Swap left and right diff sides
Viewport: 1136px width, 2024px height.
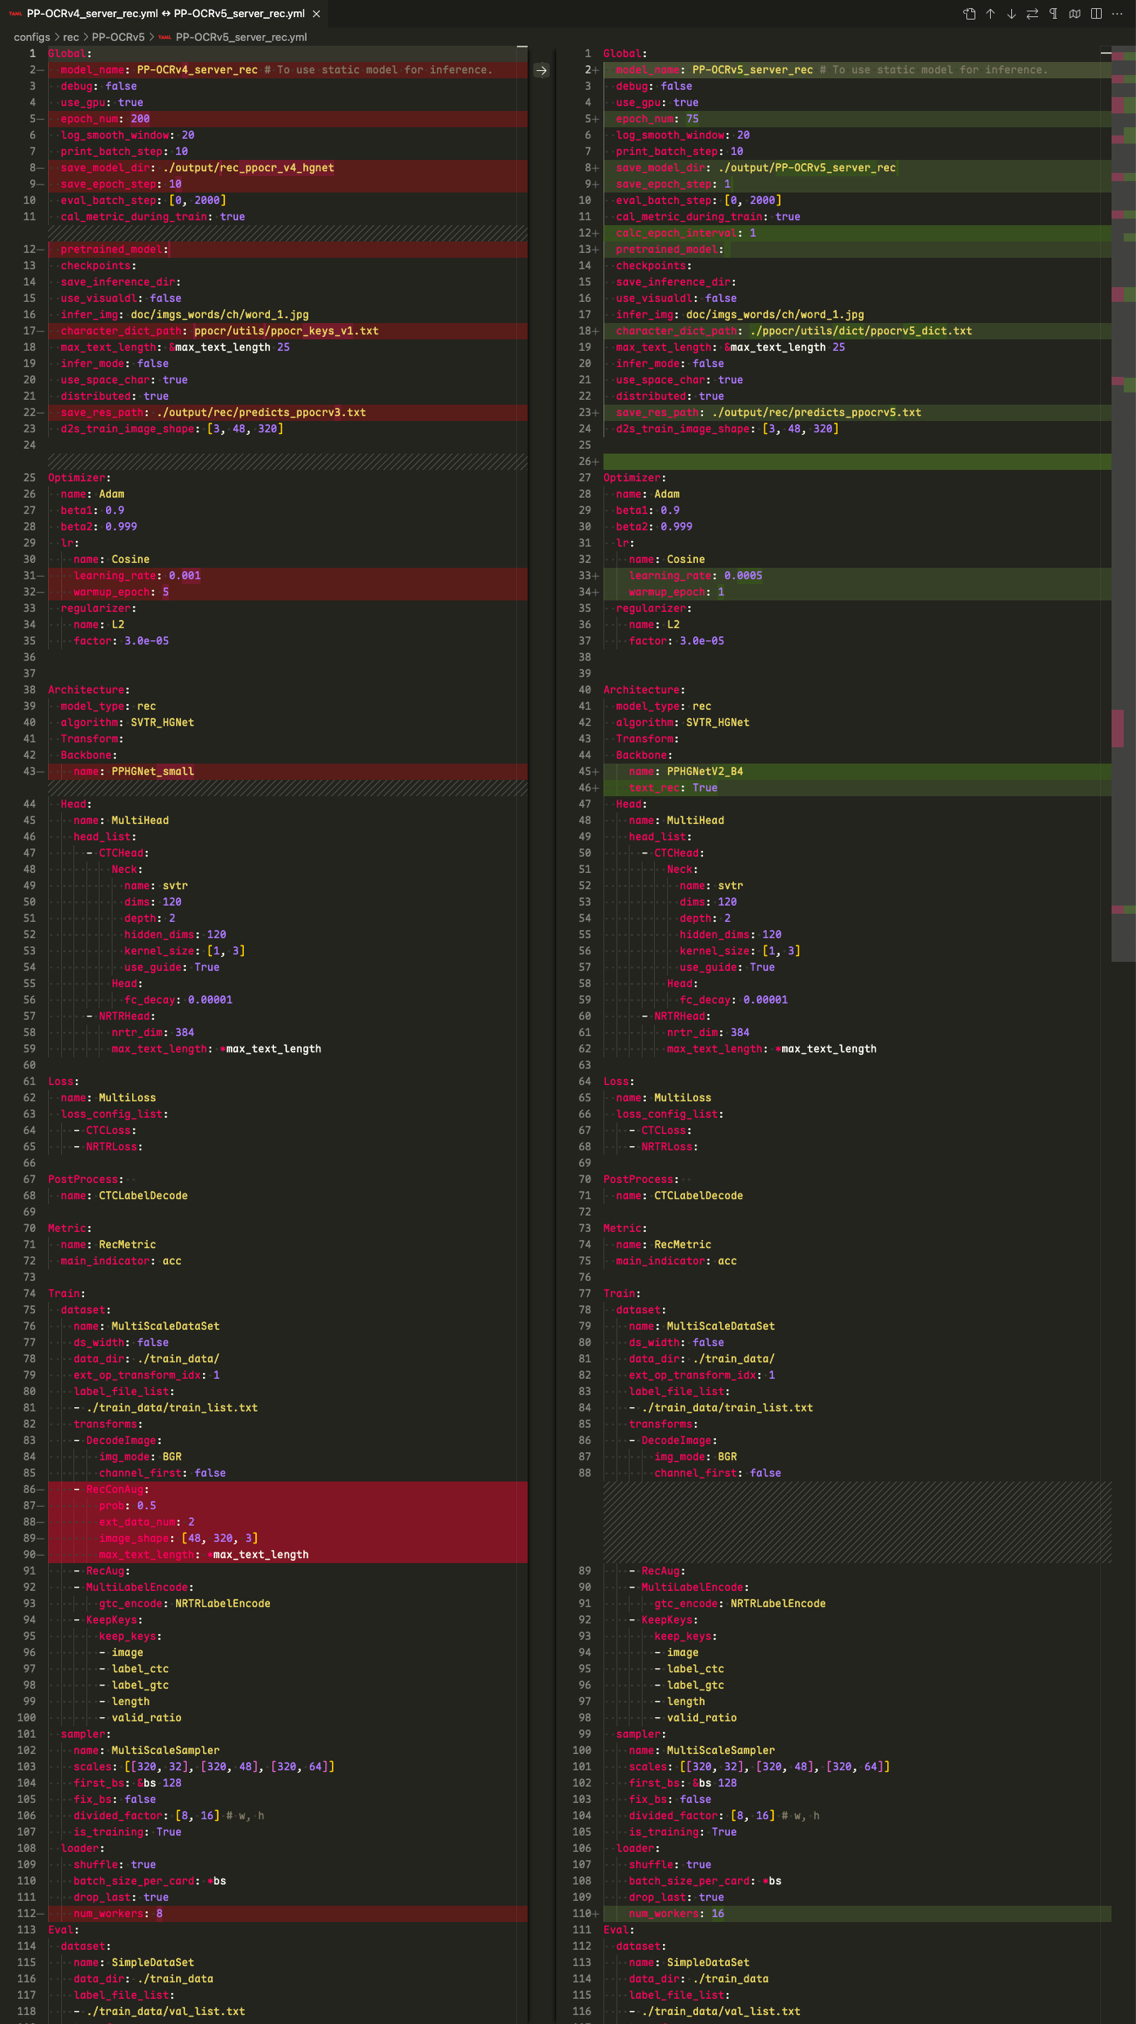coord(1032,14)
